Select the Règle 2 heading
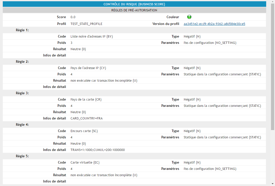The height and width of the screenshot is (186, 275). [x=22, y=62]
